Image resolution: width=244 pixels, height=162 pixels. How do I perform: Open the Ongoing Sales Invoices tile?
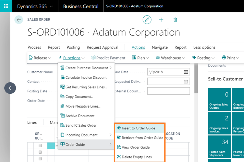(219, 123)
